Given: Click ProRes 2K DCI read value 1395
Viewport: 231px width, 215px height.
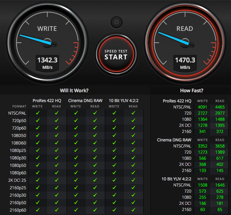Looking at the screenshot, I should tap(220, 125).
